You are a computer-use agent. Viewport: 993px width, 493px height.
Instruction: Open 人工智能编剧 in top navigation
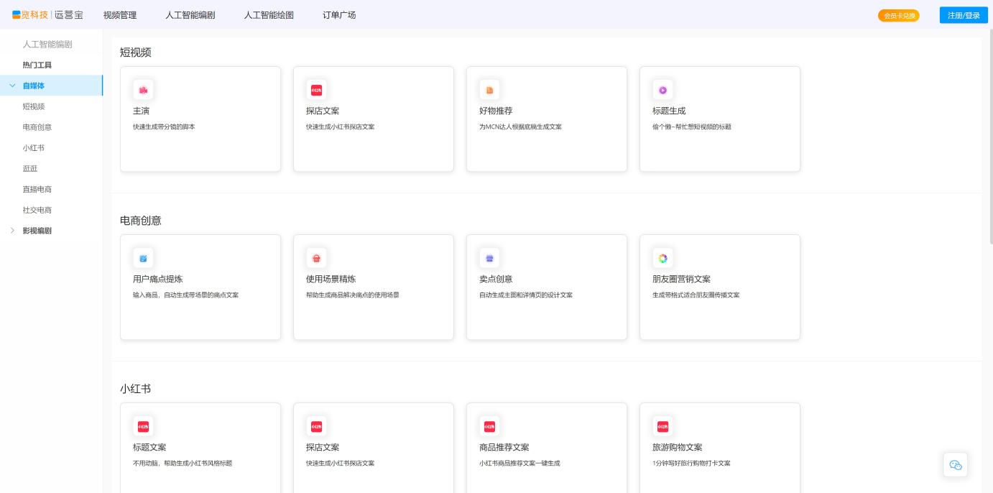tap(190, 15)
